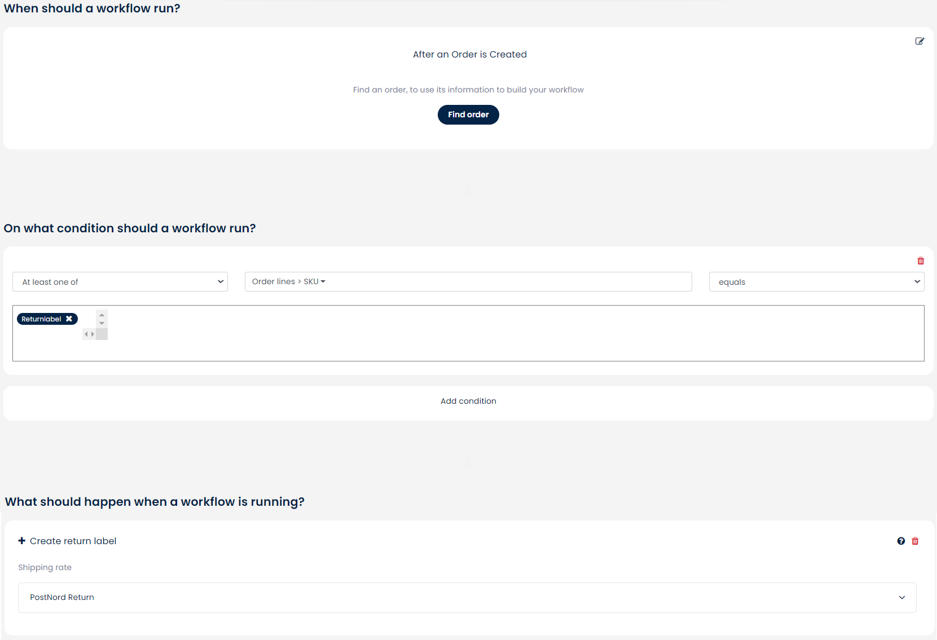The height and width of the screenshot is (640, 937).
Task: Click the plus icon beside Create return label
Action: tap(22, 541)
